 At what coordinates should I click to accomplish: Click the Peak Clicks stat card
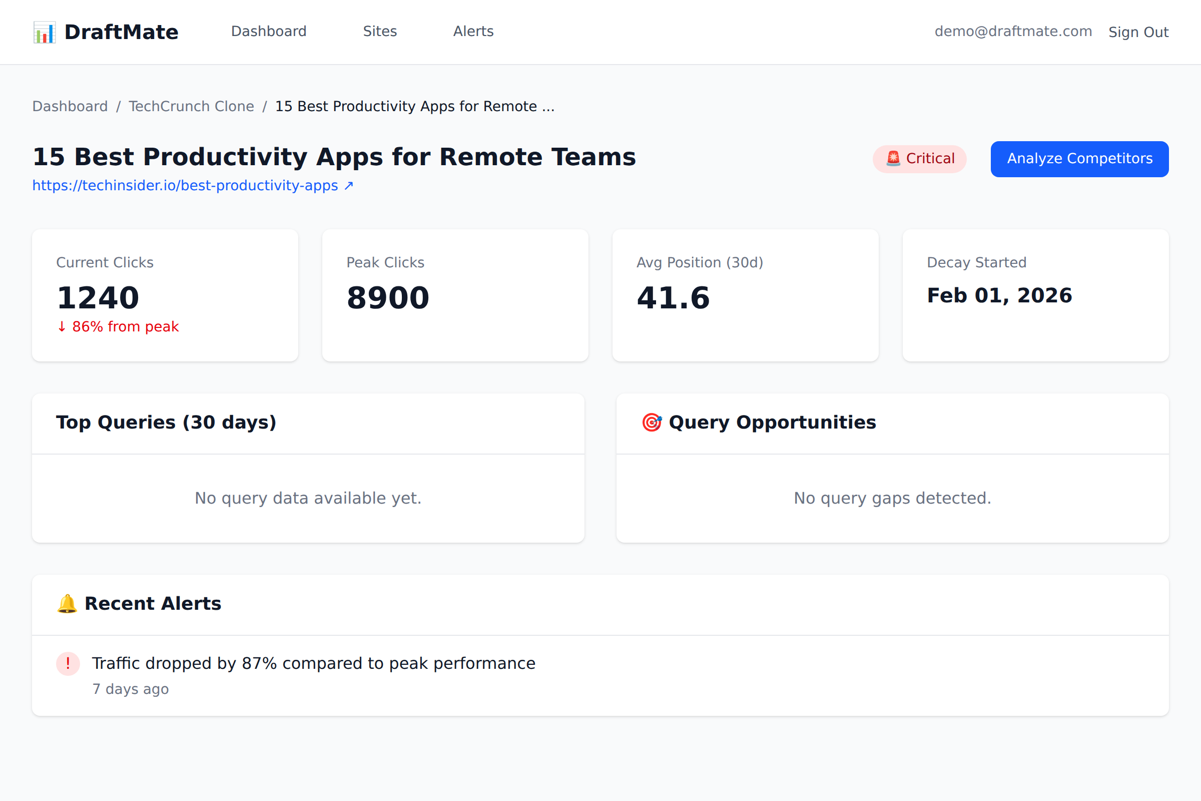[x=455, y=295]
